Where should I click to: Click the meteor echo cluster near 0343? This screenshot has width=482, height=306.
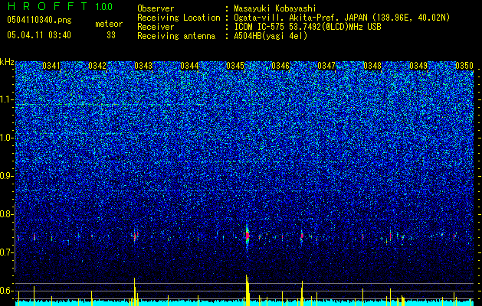click(136, 236)
